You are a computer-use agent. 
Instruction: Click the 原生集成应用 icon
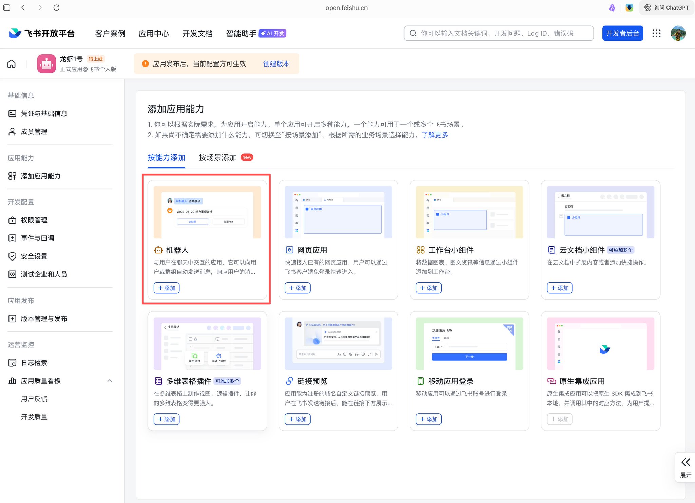551,381
